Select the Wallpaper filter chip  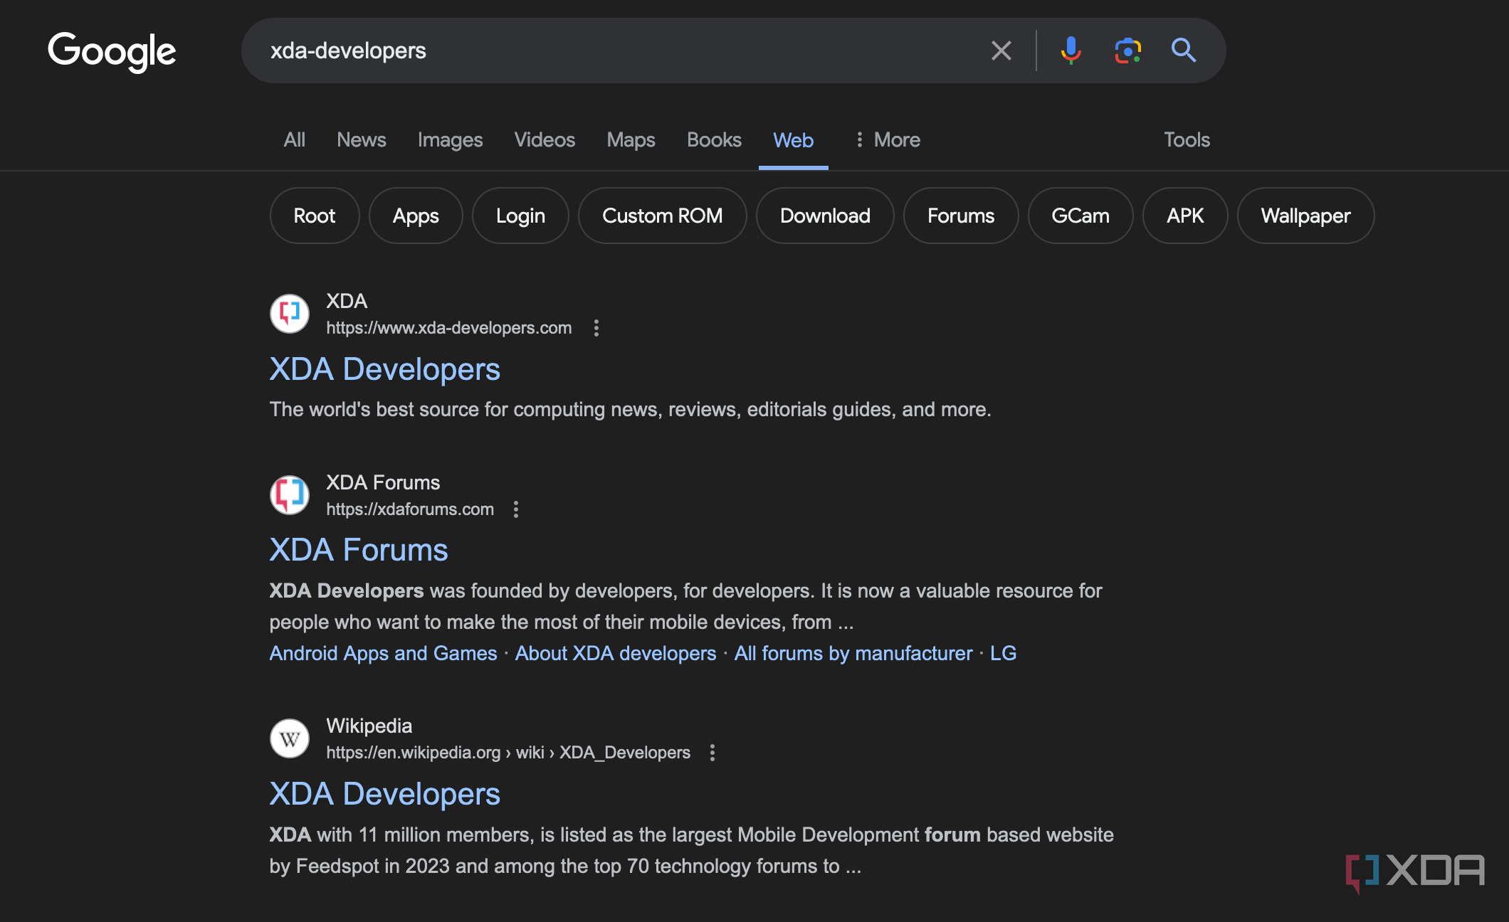click(1305, 216)
